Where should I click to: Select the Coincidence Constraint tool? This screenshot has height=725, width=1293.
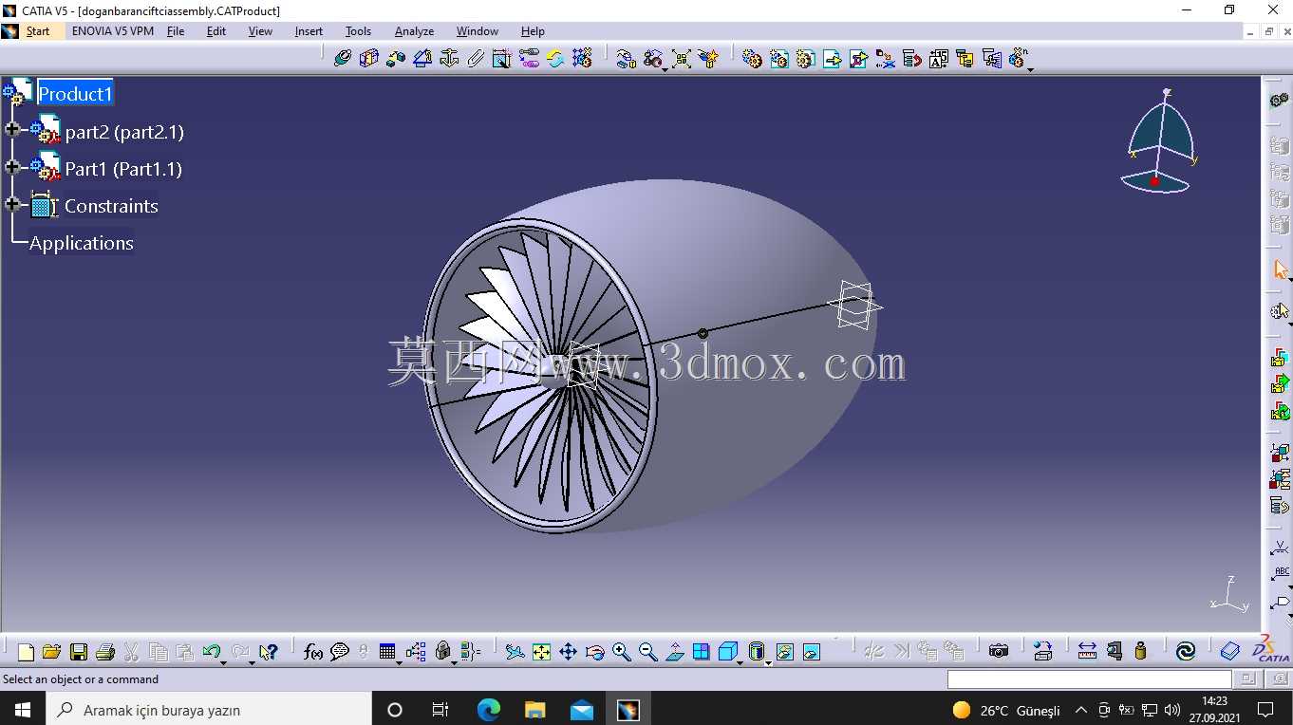click(343, 59)
